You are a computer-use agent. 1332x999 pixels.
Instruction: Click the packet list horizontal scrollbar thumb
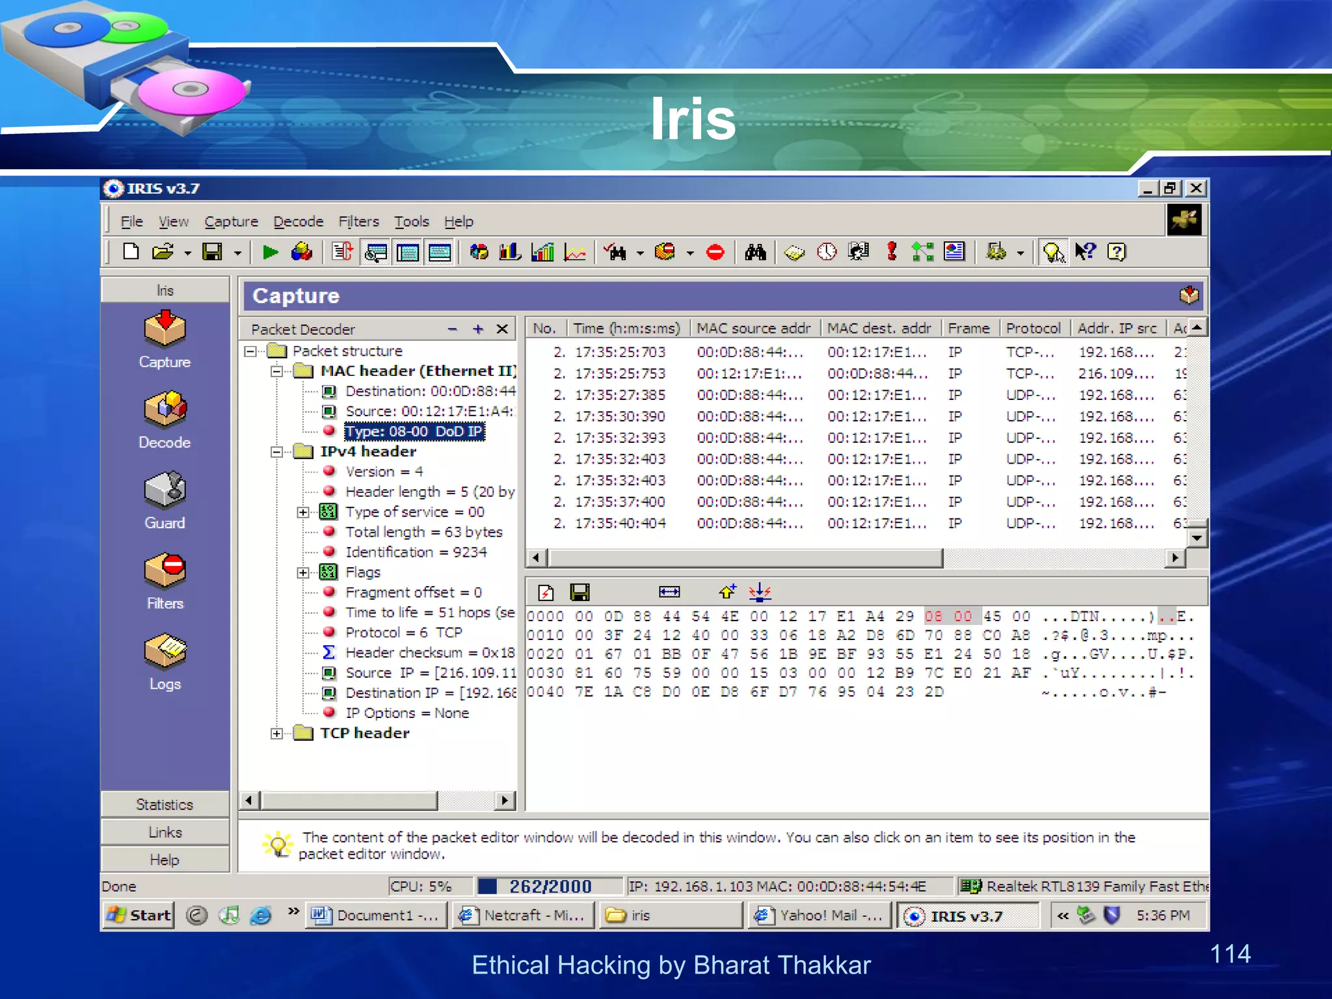tap(745, 558)
